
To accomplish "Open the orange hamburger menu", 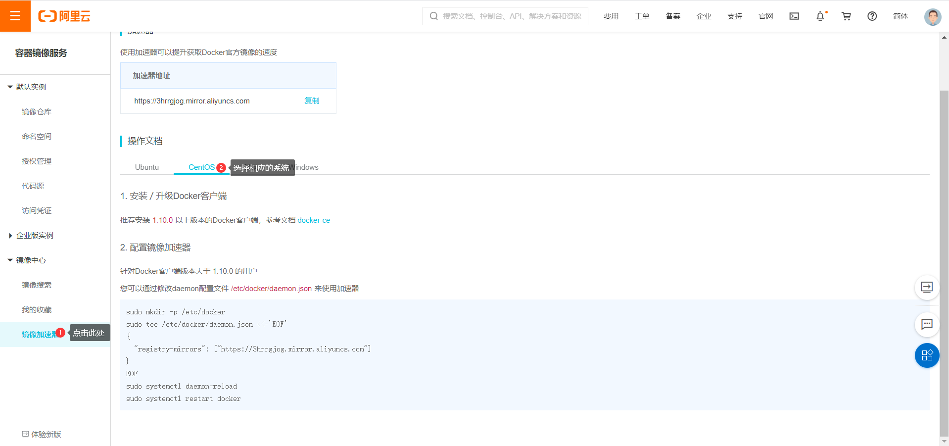I will pos(15,16).
